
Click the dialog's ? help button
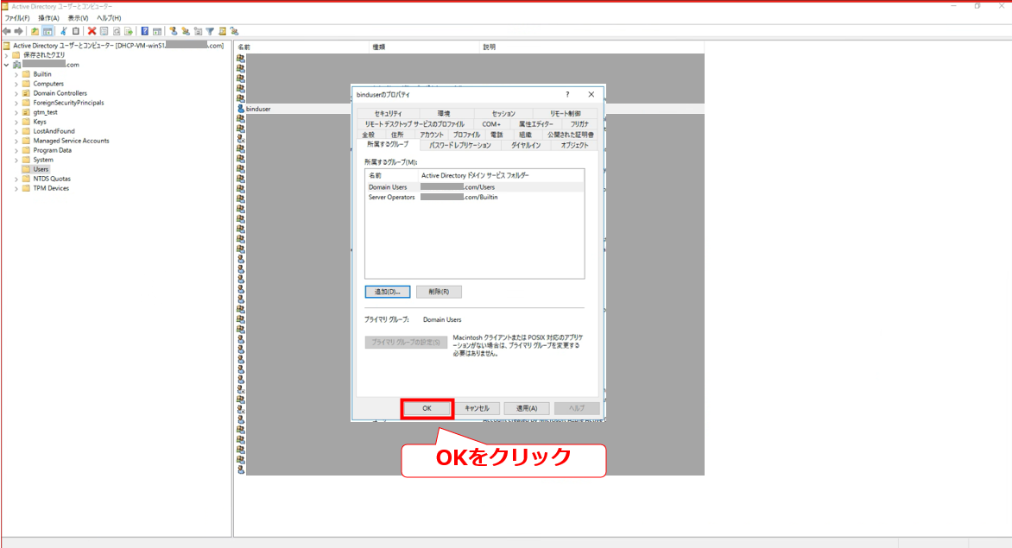(567, 94)
